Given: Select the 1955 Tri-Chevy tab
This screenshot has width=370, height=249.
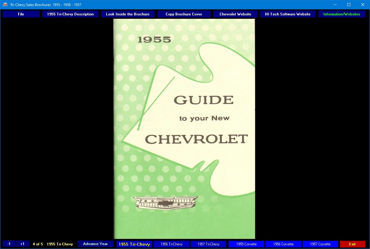Looking at the screenshot, I should click(134, 244).
